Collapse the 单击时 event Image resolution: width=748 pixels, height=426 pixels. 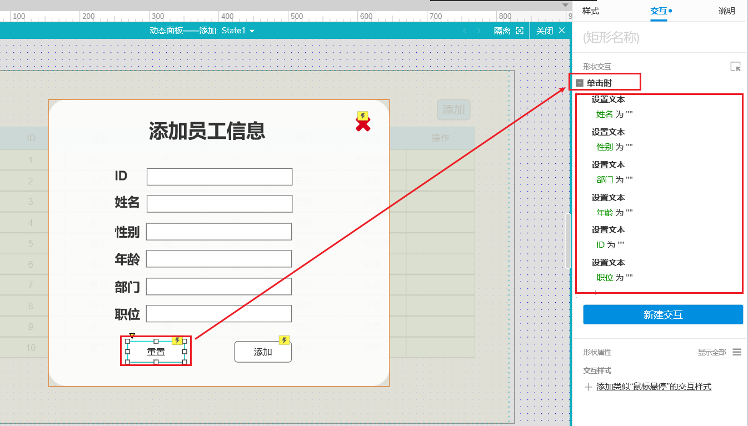pos(580,83)
